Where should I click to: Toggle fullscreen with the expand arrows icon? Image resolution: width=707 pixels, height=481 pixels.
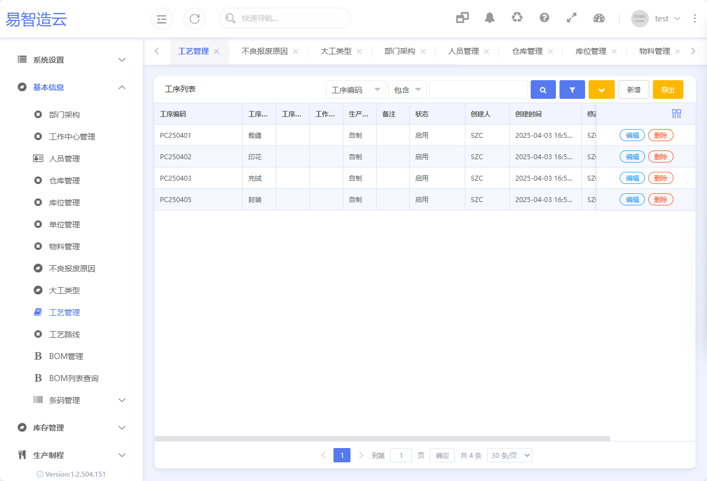pos(572,18)
